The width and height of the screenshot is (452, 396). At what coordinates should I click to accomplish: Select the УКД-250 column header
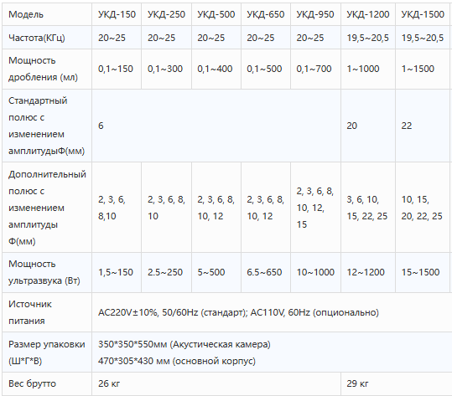166,14
